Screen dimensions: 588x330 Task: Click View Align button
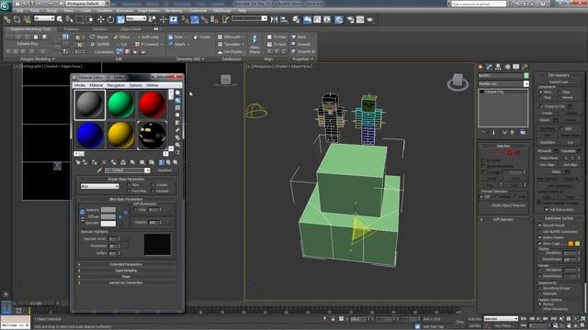click(x=548, y=165)
